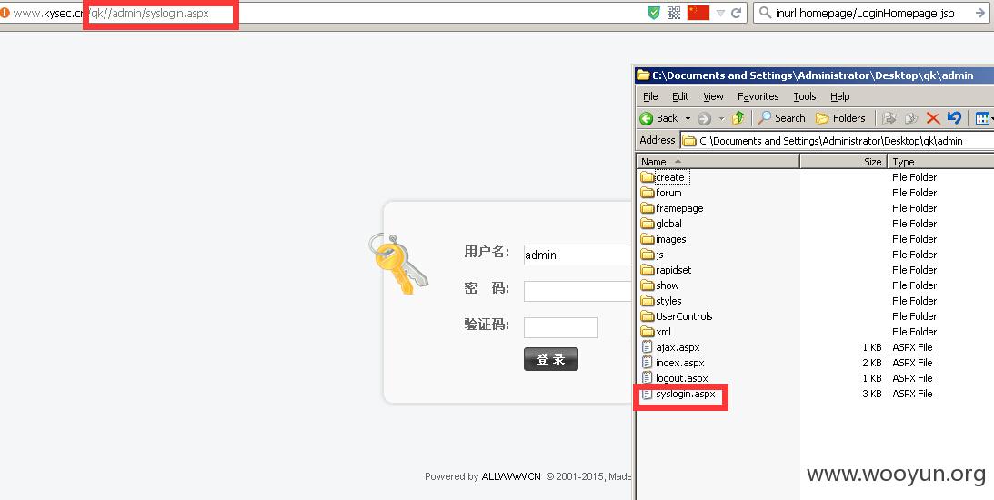Click the Explorer Forward arrow button
The image size is (994, 500).
click(x=704, y=118)
